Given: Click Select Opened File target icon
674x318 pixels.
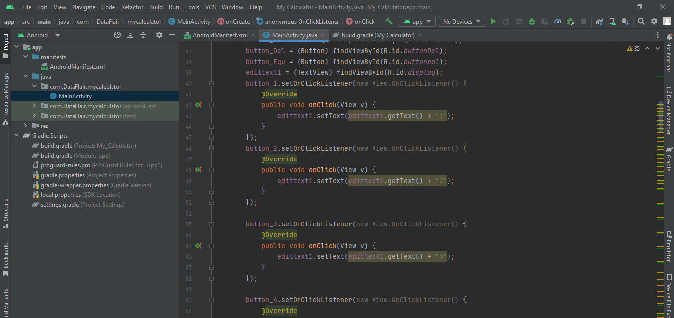Looking at the screenshot, I should [x=117, y=35].
